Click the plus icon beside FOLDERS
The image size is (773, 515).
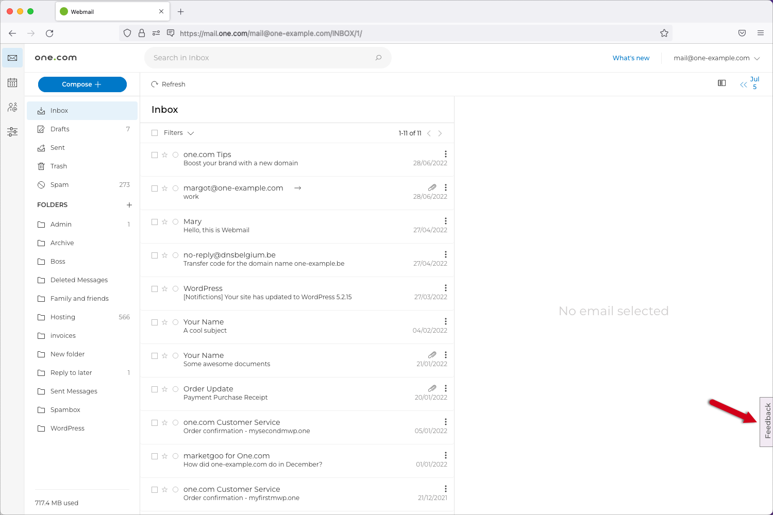coord(129,205)
